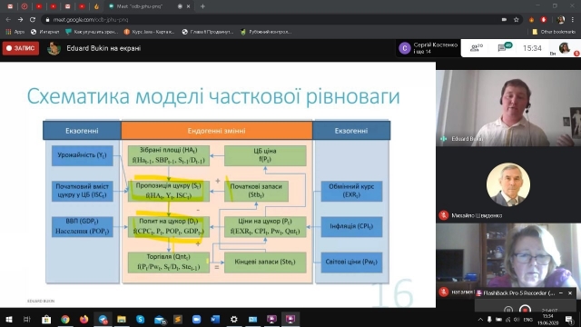
Task: Click Сергій Костенко participant chip
Action: (x=428, y=48)
